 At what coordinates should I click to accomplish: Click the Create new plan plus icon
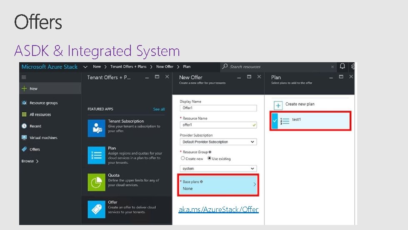pos(278,106)
